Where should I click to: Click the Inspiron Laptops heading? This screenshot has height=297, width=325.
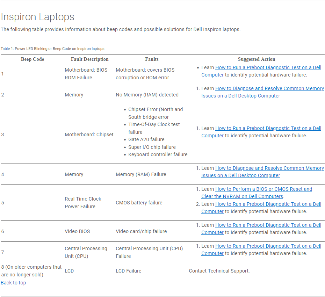(37, 17)
